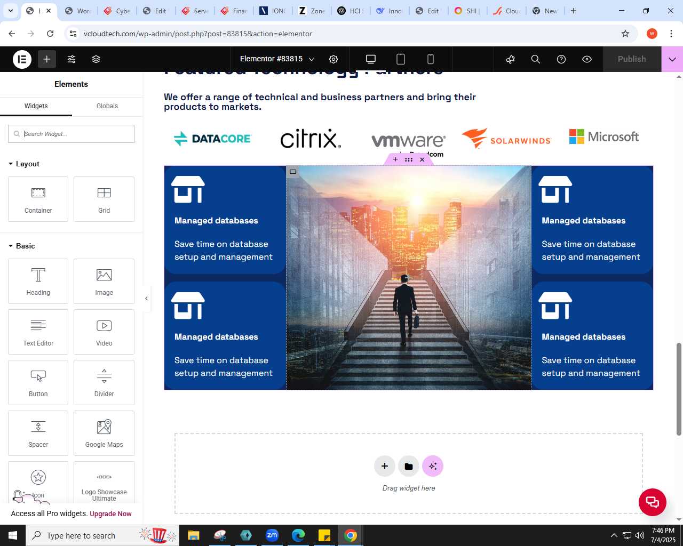Select the Text Editor widget

38,332
